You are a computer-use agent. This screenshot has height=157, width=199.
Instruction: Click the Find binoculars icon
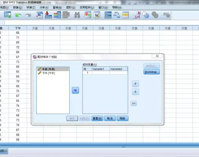pyautogui.click(x=77, y=15)
